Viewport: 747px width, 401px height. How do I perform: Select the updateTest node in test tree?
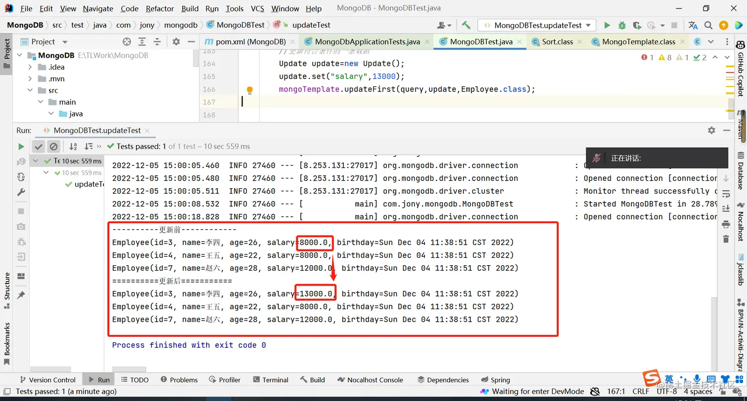(85, 184)
